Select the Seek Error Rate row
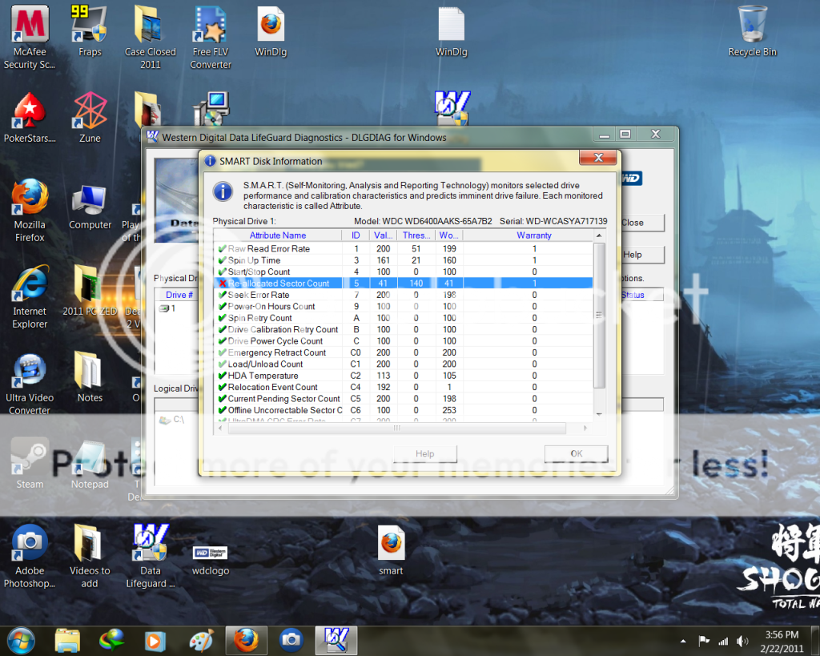The image size is (820, 656). 404,295
